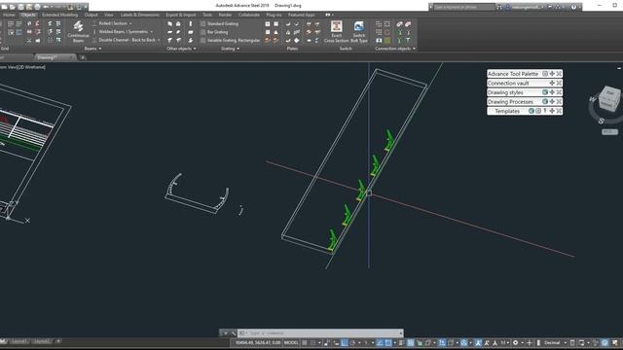623x350 pixels.
Task: Toggle dynamic UCS in status bar
Action: tap(442, 342)
